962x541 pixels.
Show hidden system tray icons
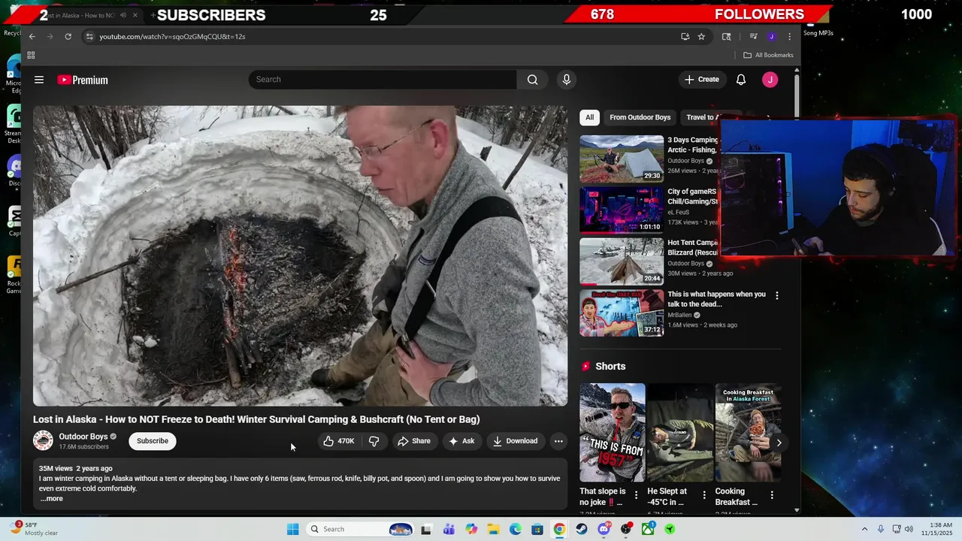click(x=864, y=529)
